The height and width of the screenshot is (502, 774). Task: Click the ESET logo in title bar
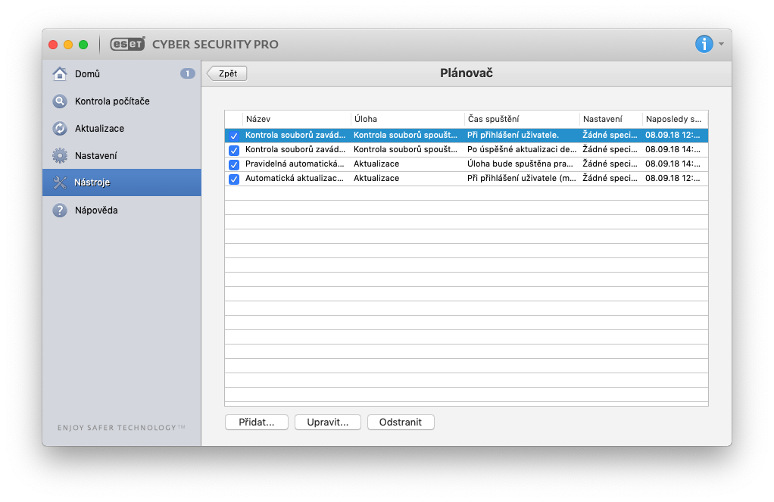(127, 44)
